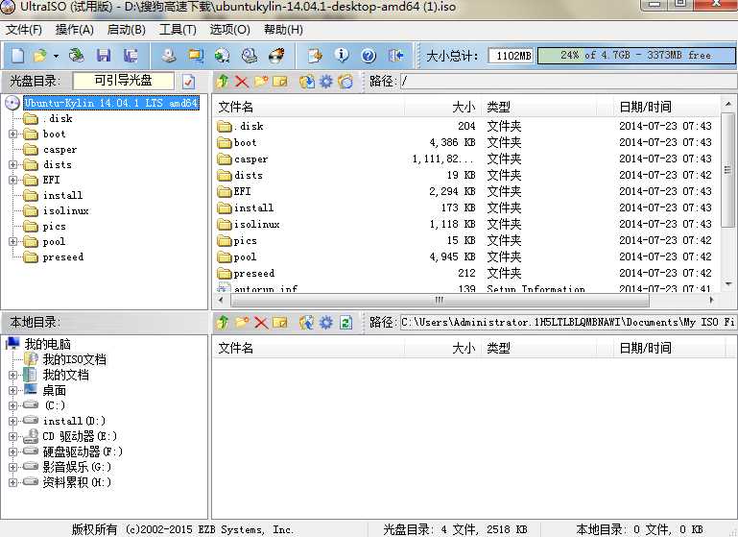The width and height of the screenshot is (738, 537).
Task: Click the disc file list vertical scrollbar thumb
Action: [x=727, y=169]
